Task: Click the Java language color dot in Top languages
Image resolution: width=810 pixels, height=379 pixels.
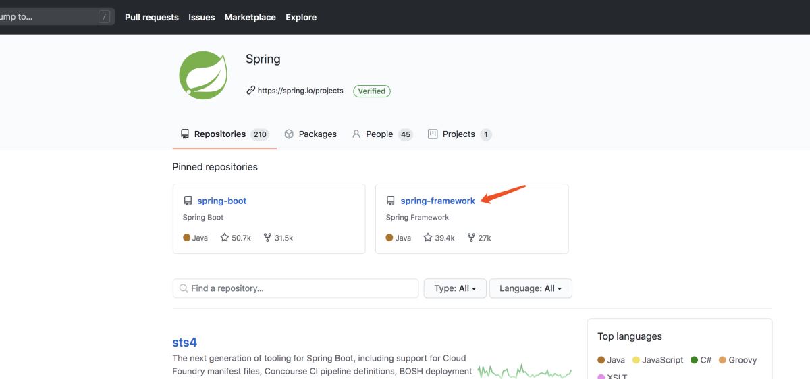Action: pos(601,360)
